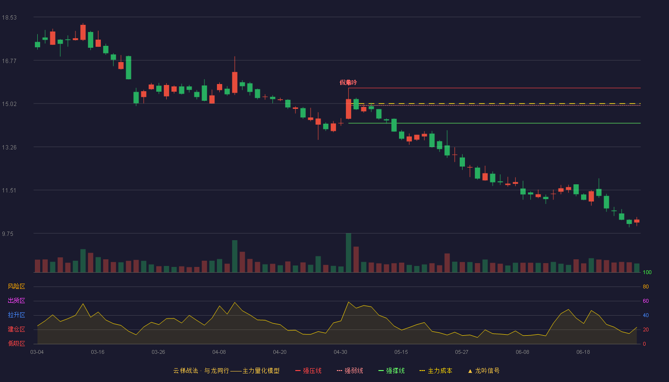Toggle the 龙吟信号 triangle legend item
The image size is (669, 382).
pos(483,371)
